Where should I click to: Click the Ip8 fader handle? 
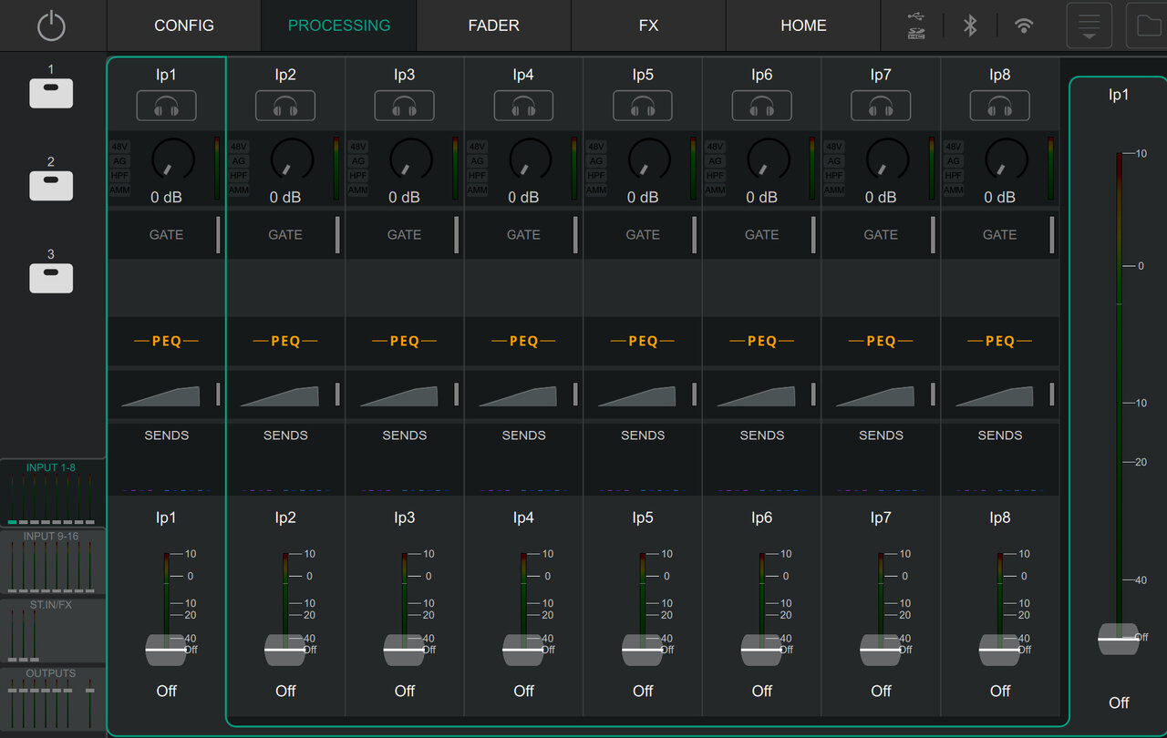pos(1000,651)
